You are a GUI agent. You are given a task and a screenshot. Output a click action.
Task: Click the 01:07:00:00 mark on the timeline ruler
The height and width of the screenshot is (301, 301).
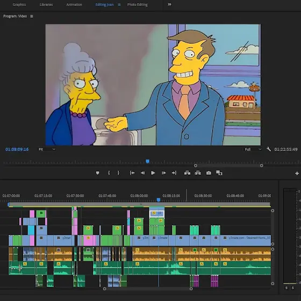point(11,196)
